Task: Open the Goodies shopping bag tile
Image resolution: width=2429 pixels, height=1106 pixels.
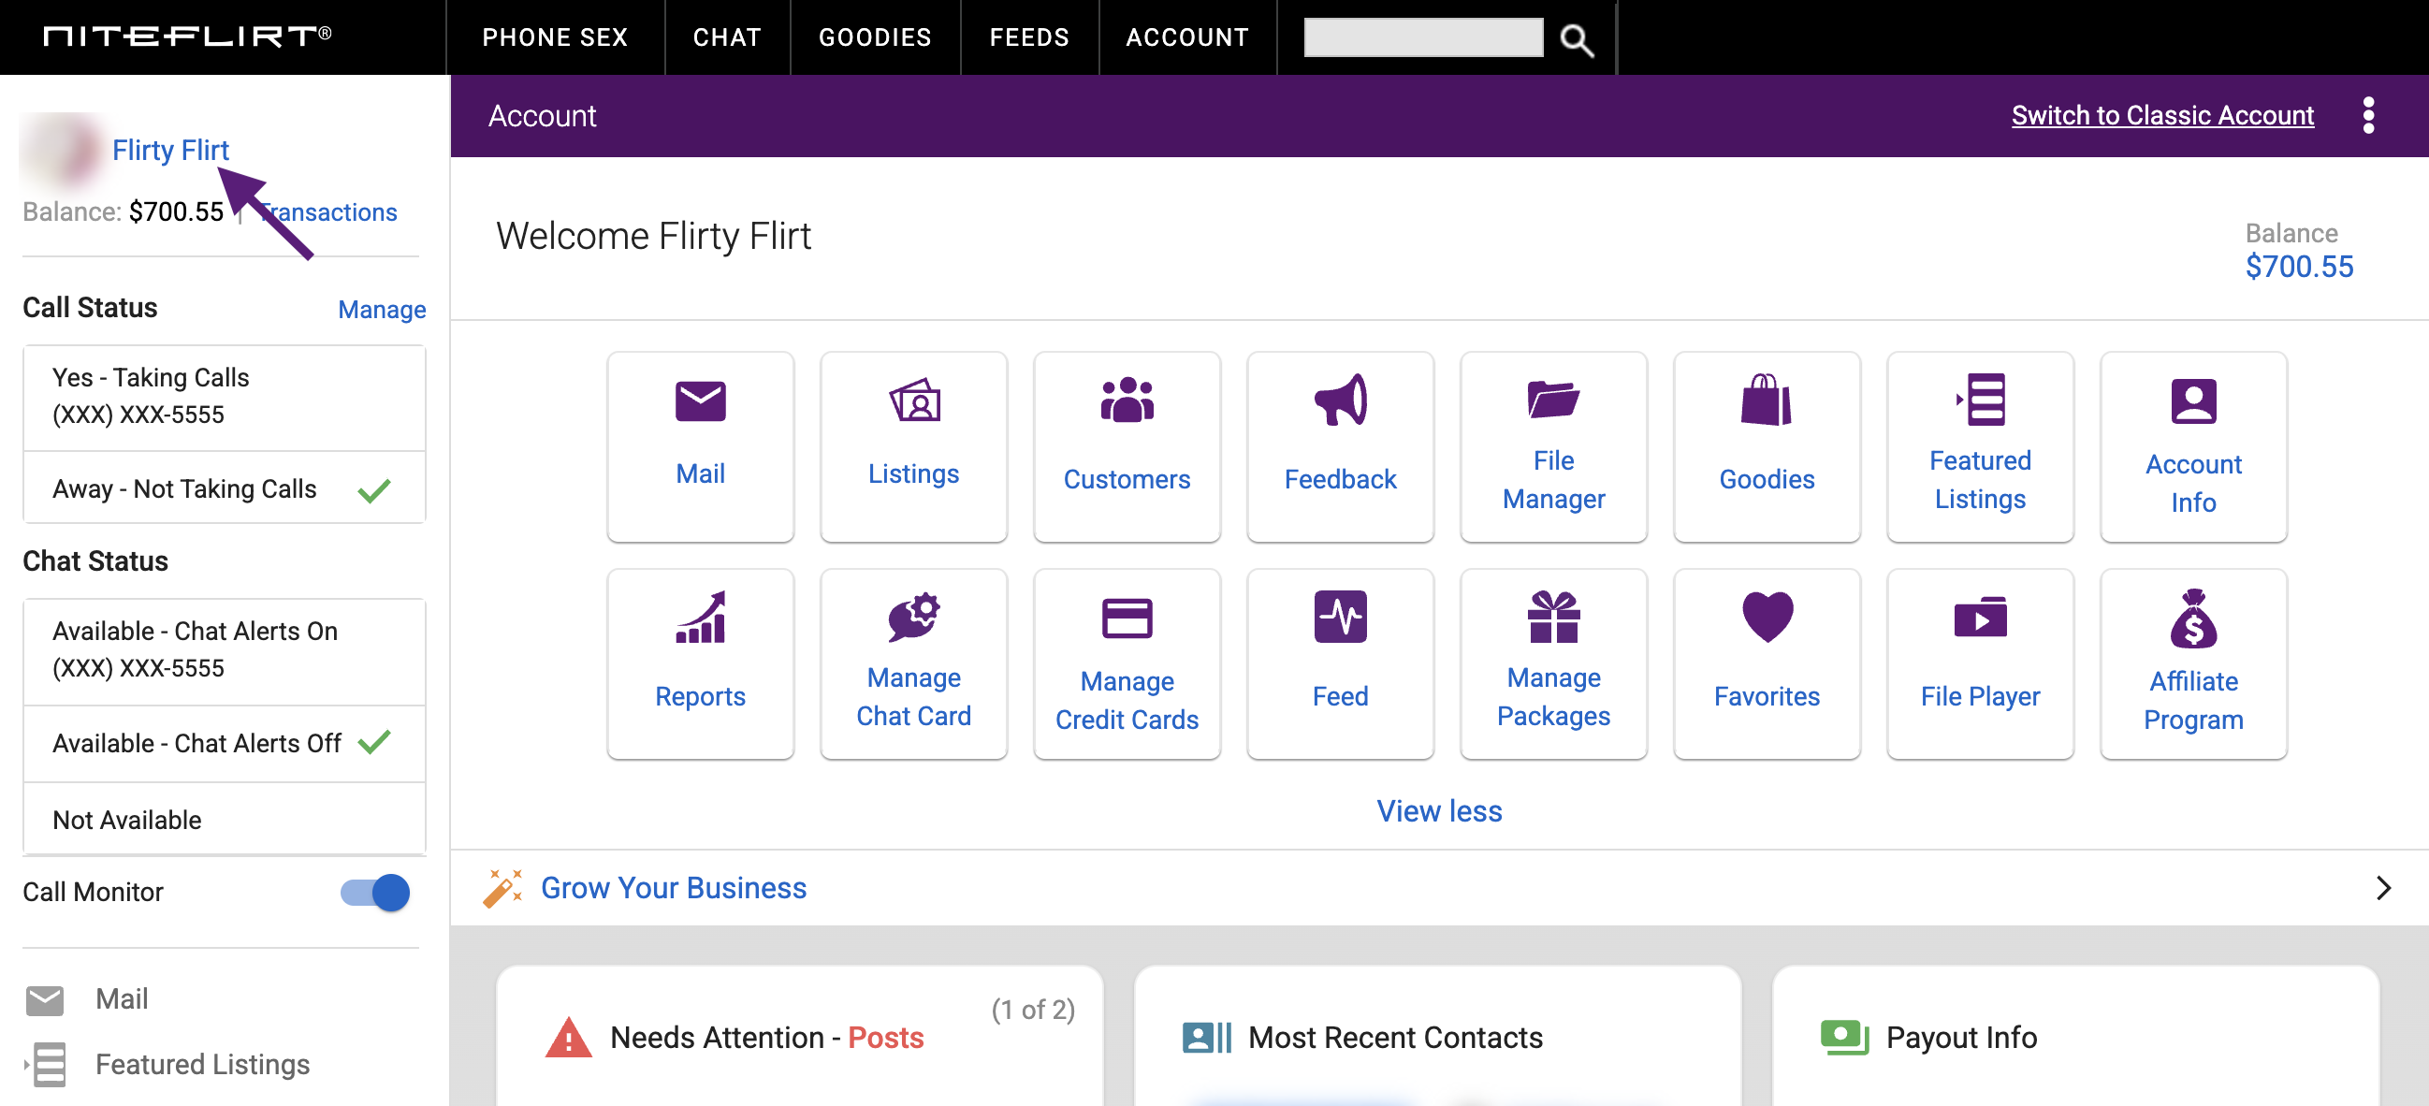Action: click(x=1767, y=447)
